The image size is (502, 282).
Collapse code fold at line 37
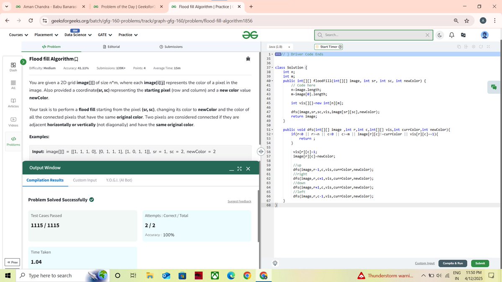point(272,67)
